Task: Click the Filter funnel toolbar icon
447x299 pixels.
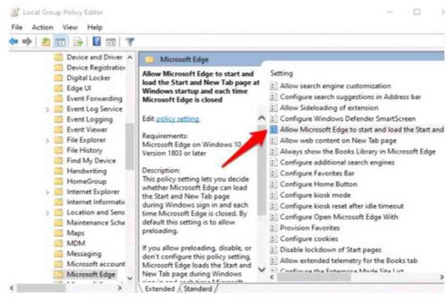Action: (130, 42)
